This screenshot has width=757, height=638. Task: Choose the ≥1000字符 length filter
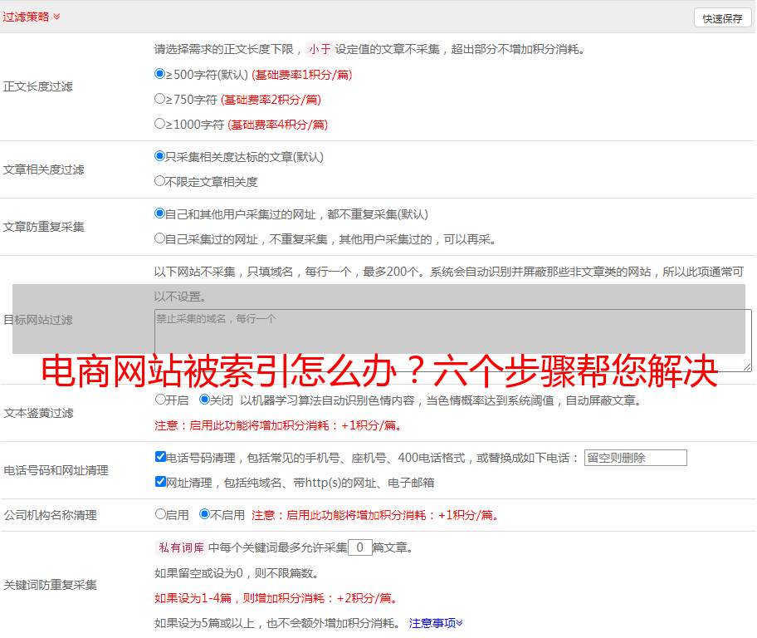coord(159,123)
